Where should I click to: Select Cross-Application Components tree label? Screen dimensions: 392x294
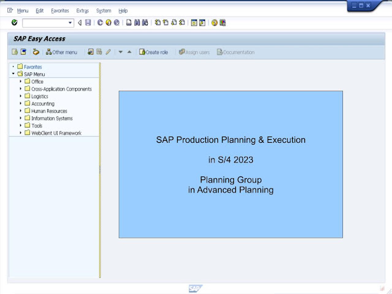[x=61, y=89]
